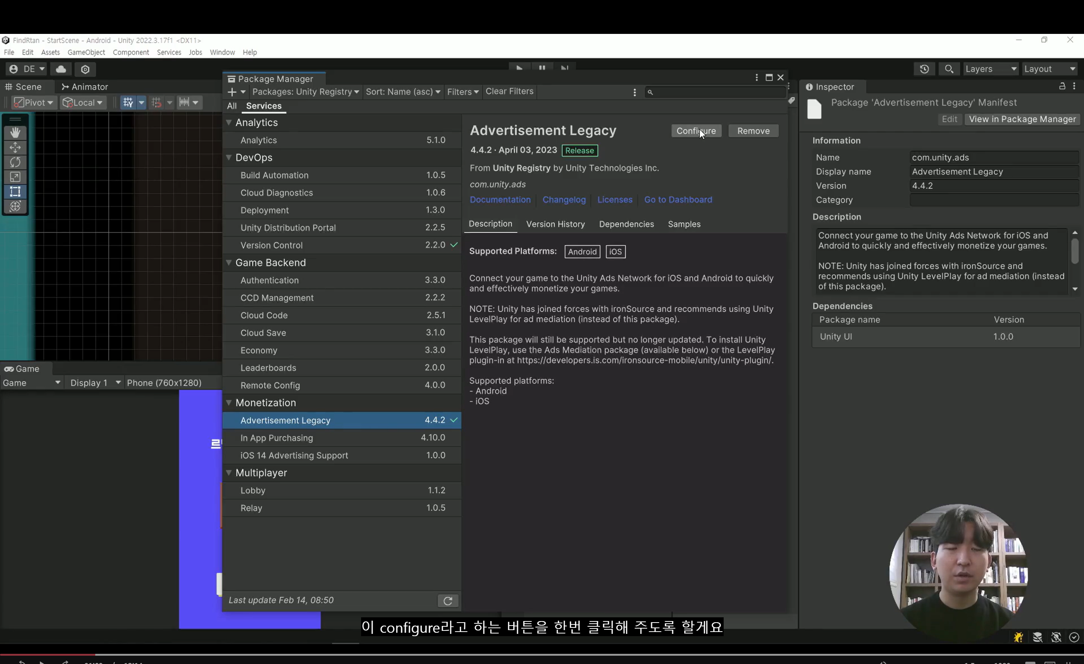Click the manifest file icon in Inspector

point(814,110)
